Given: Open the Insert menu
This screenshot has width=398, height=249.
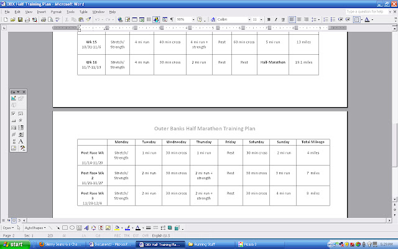Looking at the screenshot, I should click(x=42, y=12).
